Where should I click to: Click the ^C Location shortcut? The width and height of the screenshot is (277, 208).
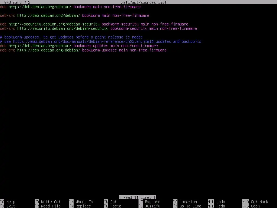(x=185, y=202)
